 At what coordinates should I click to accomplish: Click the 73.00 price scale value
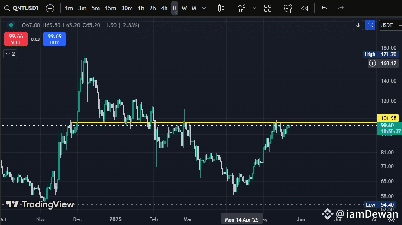pyautogui.click(x=387, y=166)
